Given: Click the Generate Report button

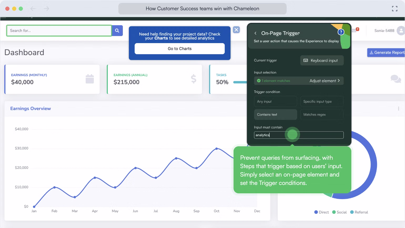Looking at the screenshot, I should click(386, 53).
